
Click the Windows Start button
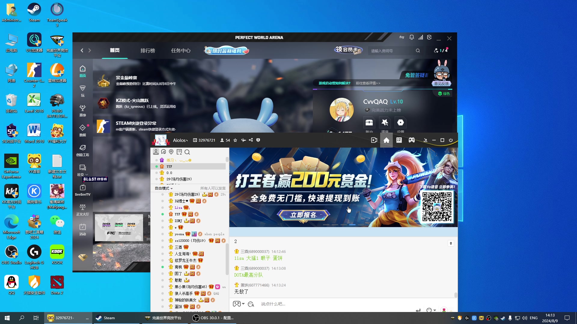point(7,318)
